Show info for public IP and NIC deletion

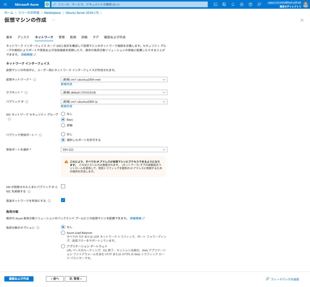click(29, 192)
